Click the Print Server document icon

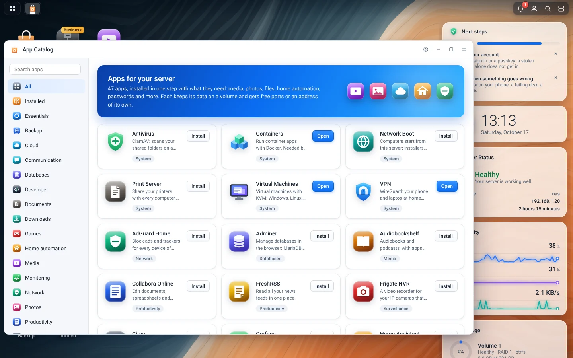click(115, 192)
